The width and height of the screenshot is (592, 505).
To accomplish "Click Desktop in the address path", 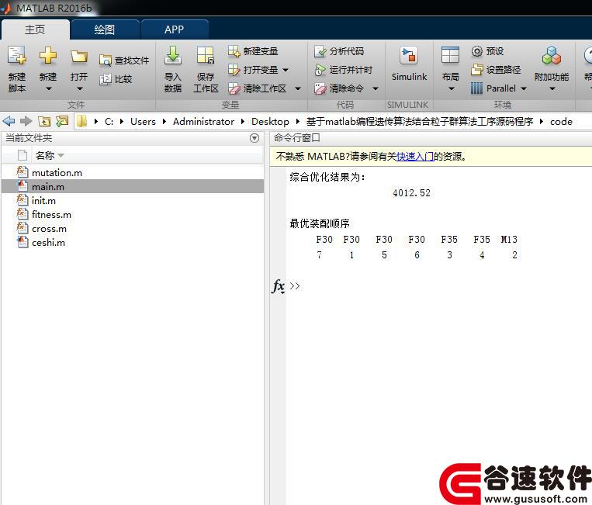I will pos(270,122).
